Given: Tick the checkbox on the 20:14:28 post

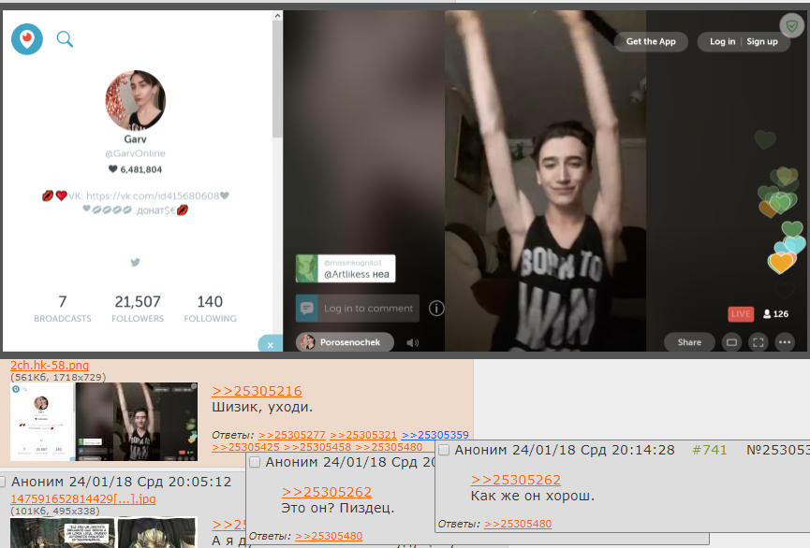Looking at the screenshot, I should point(444,451).
